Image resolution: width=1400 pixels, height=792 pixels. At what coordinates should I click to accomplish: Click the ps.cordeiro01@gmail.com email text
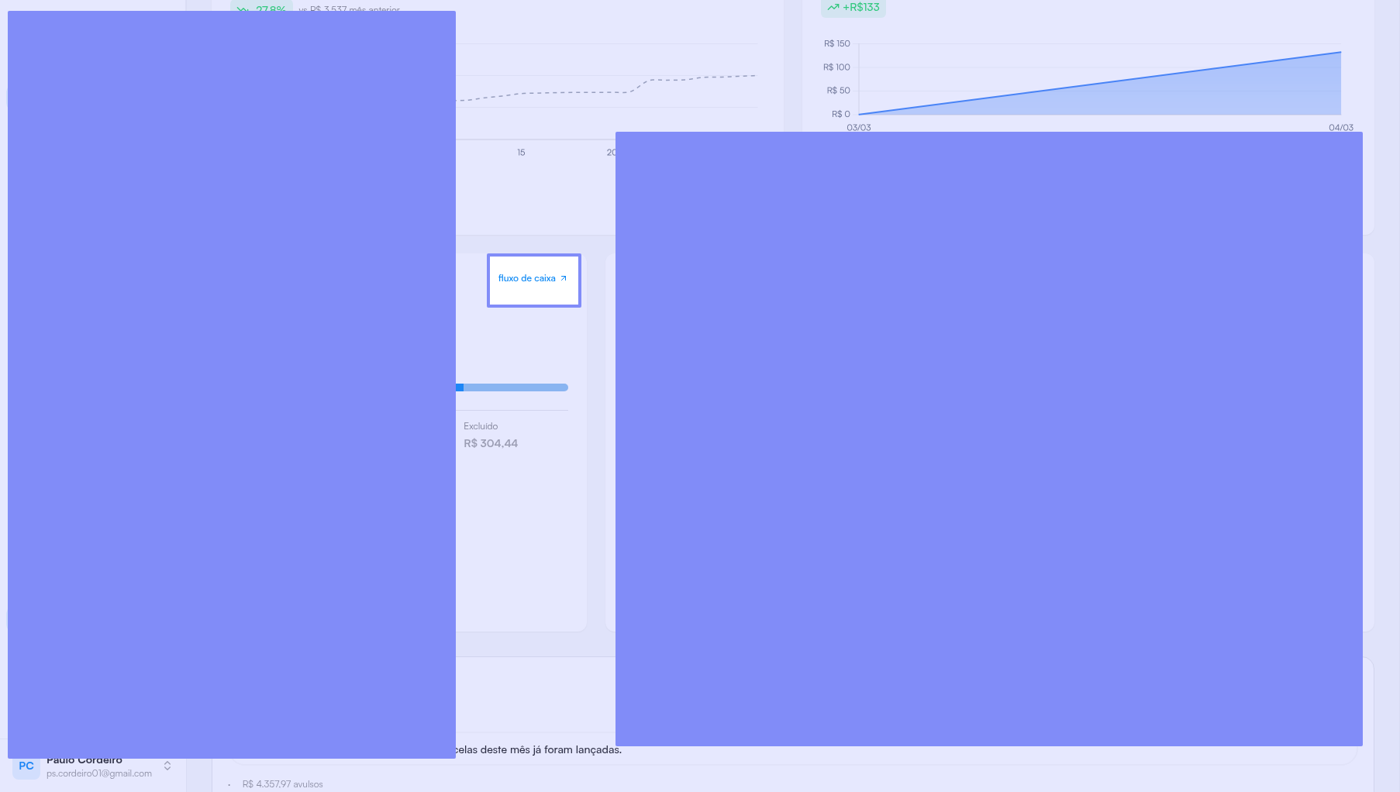coord(99,773)
